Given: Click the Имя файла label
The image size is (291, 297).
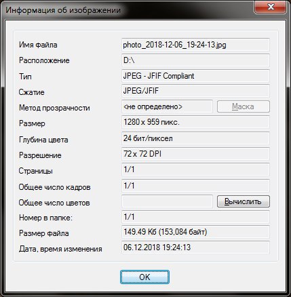Looking at the screenshot, I should coord(38,45).
